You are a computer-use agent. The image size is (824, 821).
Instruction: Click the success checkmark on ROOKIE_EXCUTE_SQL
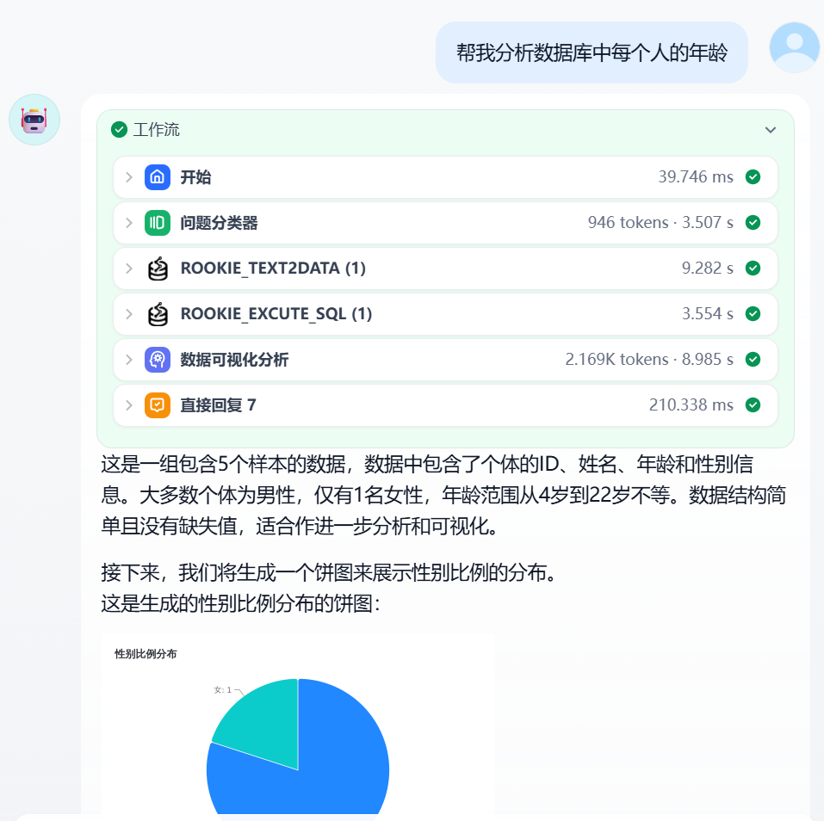click(753, 313)
